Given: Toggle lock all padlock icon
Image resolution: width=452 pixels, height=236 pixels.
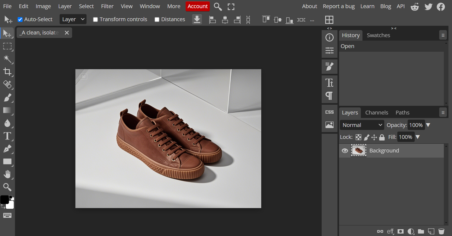Looking at the screenshot, I should 382,137.
